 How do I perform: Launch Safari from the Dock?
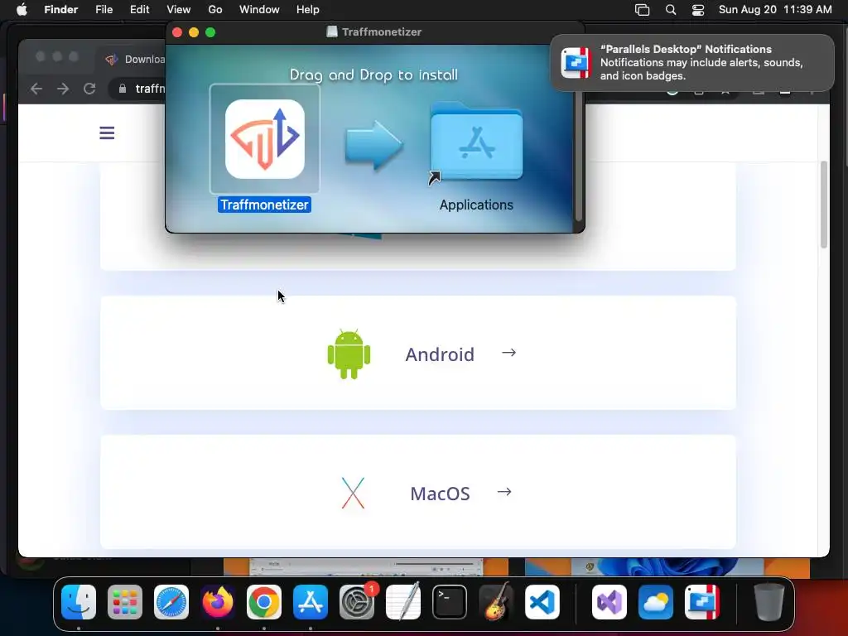171,602
